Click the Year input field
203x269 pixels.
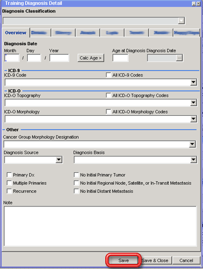click(x=59, y=58)
